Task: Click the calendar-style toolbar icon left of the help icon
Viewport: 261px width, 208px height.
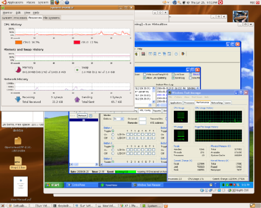Action: pyautogui.click(x=169, y=54)
